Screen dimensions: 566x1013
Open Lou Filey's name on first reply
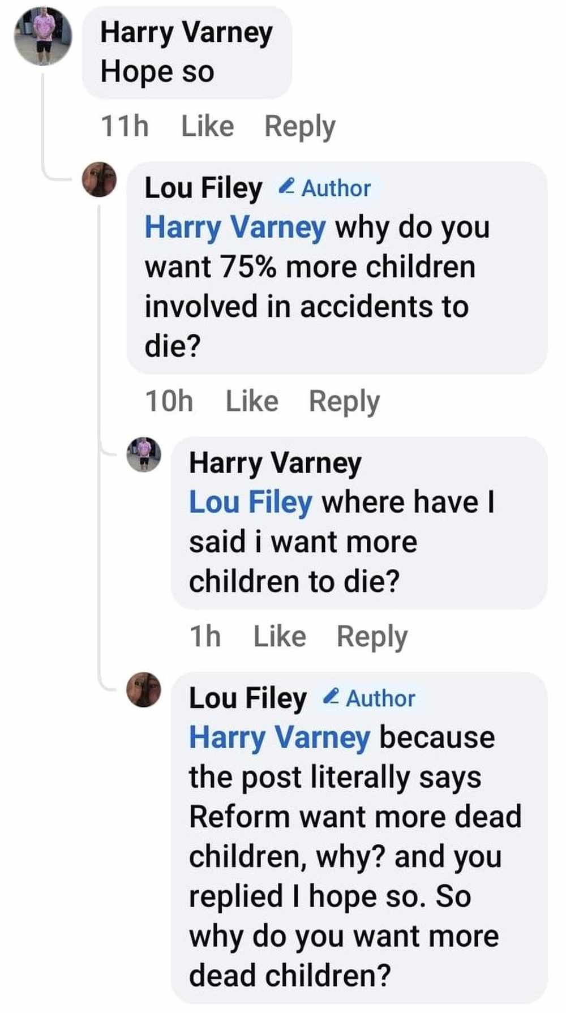click(203, 188)
